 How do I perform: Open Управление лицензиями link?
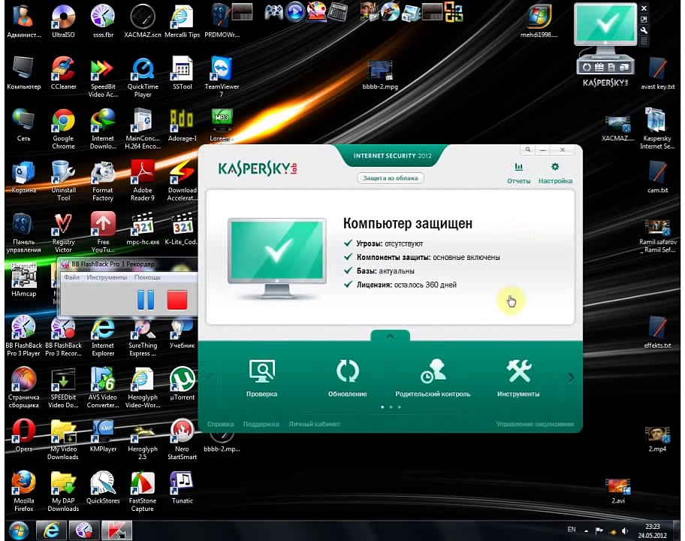point(535,424)
